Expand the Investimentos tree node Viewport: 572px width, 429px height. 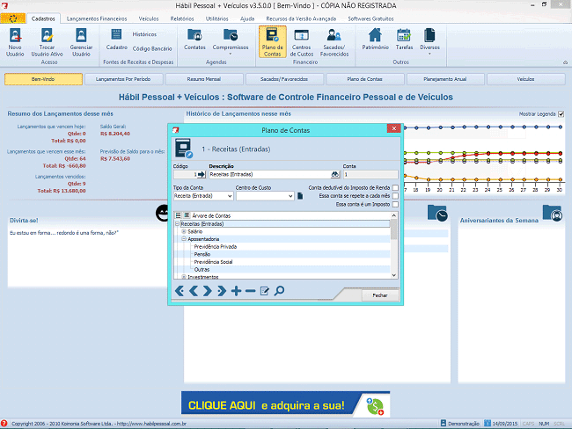click(x=184, y=277)
